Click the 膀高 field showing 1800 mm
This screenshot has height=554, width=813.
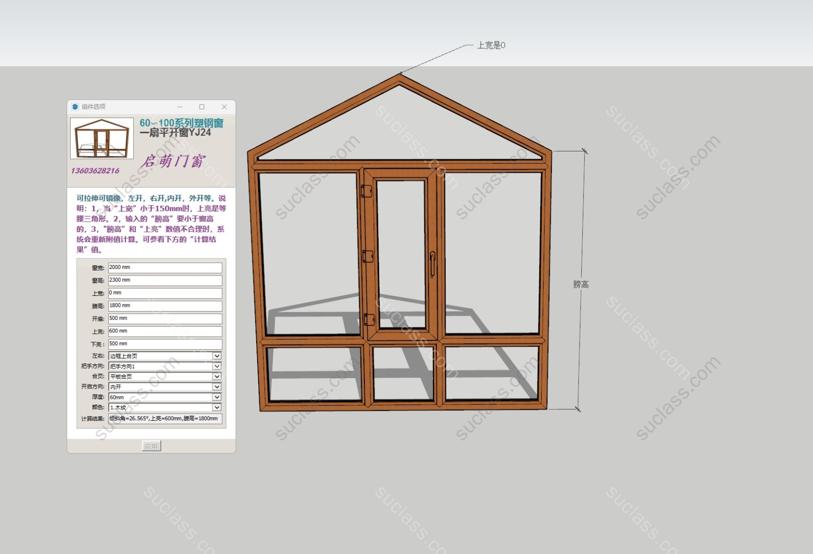pyautogui.click(x=165, y=305)
